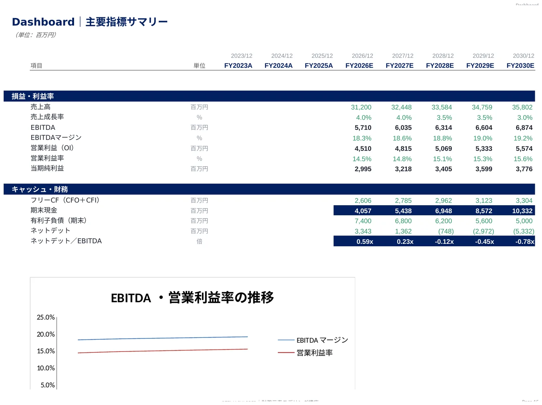Select the FY2026E column header
The width and height of the screenshot is (542, 405).
pos(359,66)
